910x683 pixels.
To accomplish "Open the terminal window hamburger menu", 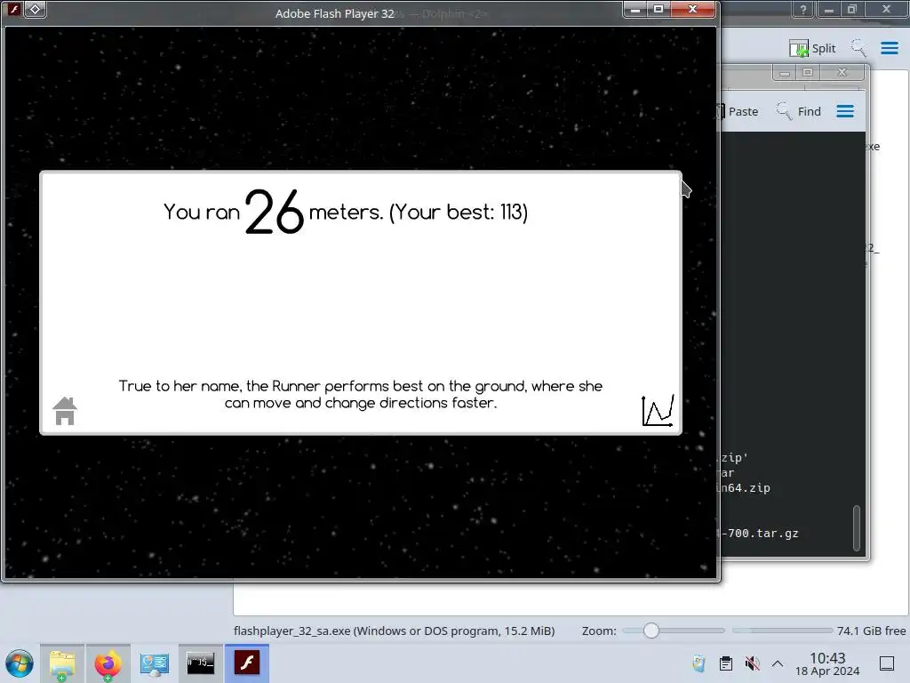I will tap(845, 111).
